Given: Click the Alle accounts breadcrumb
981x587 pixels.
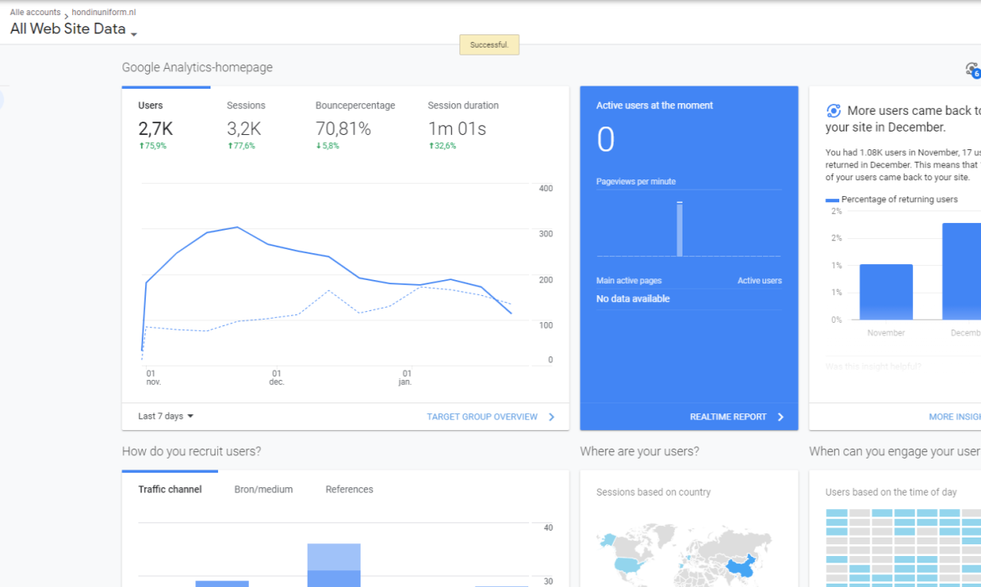Looking at the screenshot, I should click(35, 13).
